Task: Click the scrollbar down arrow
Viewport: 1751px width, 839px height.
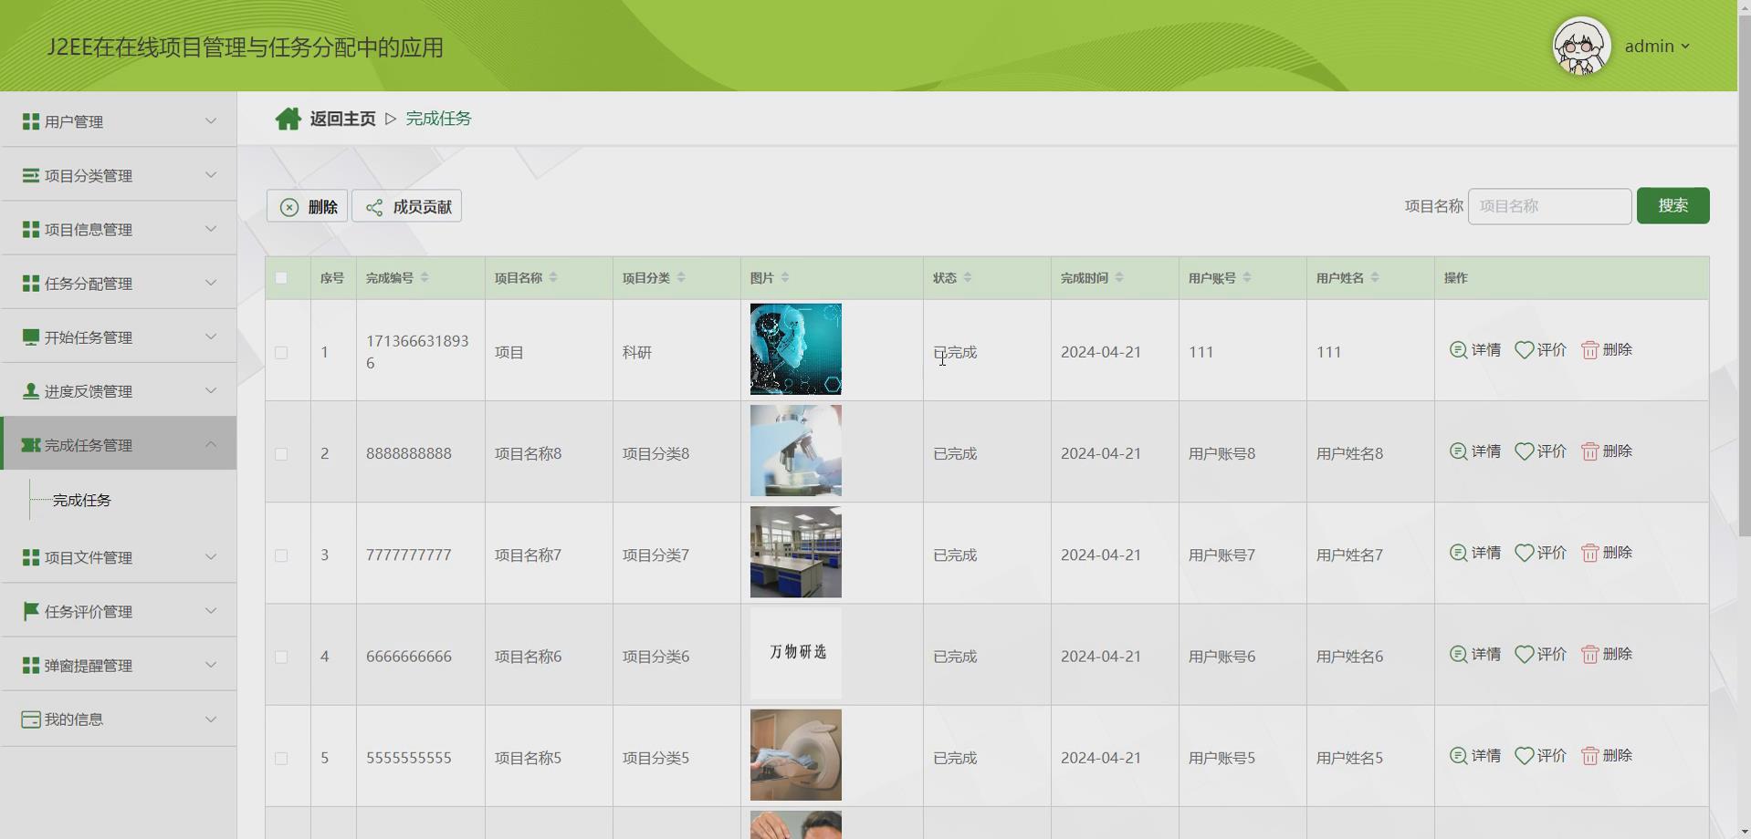Action: 1744,832
